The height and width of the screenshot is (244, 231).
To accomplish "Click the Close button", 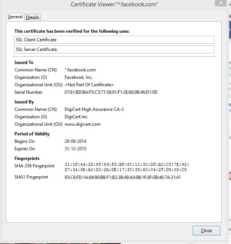I will [206, 231].
